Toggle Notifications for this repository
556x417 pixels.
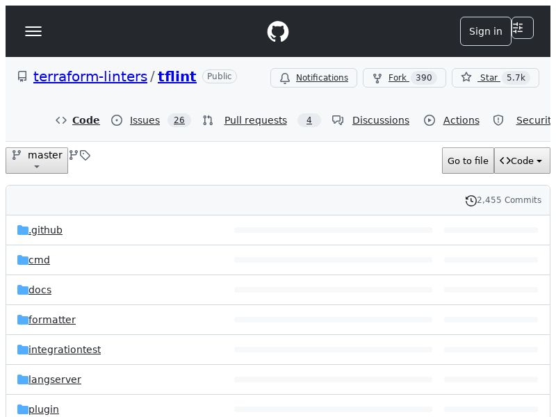(x=313, y=78)
